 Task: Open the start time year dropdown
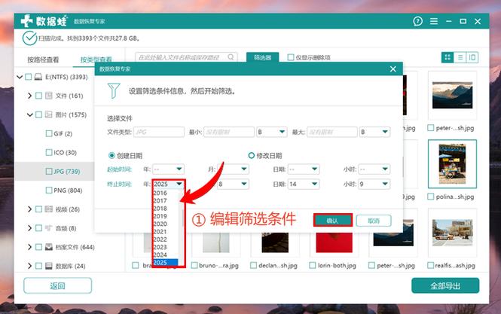[168, 169]
